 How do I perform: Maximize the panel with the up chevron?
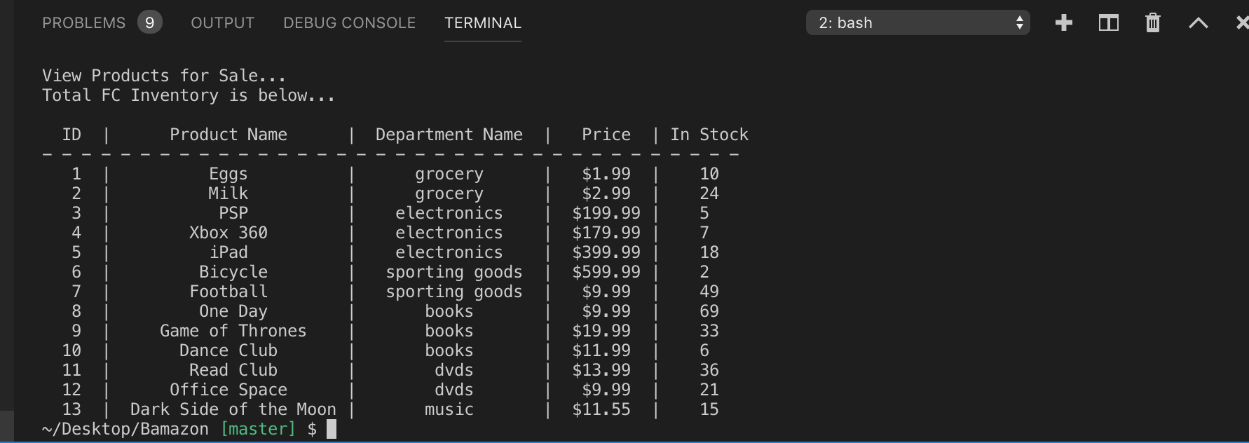click(1198, 23)
